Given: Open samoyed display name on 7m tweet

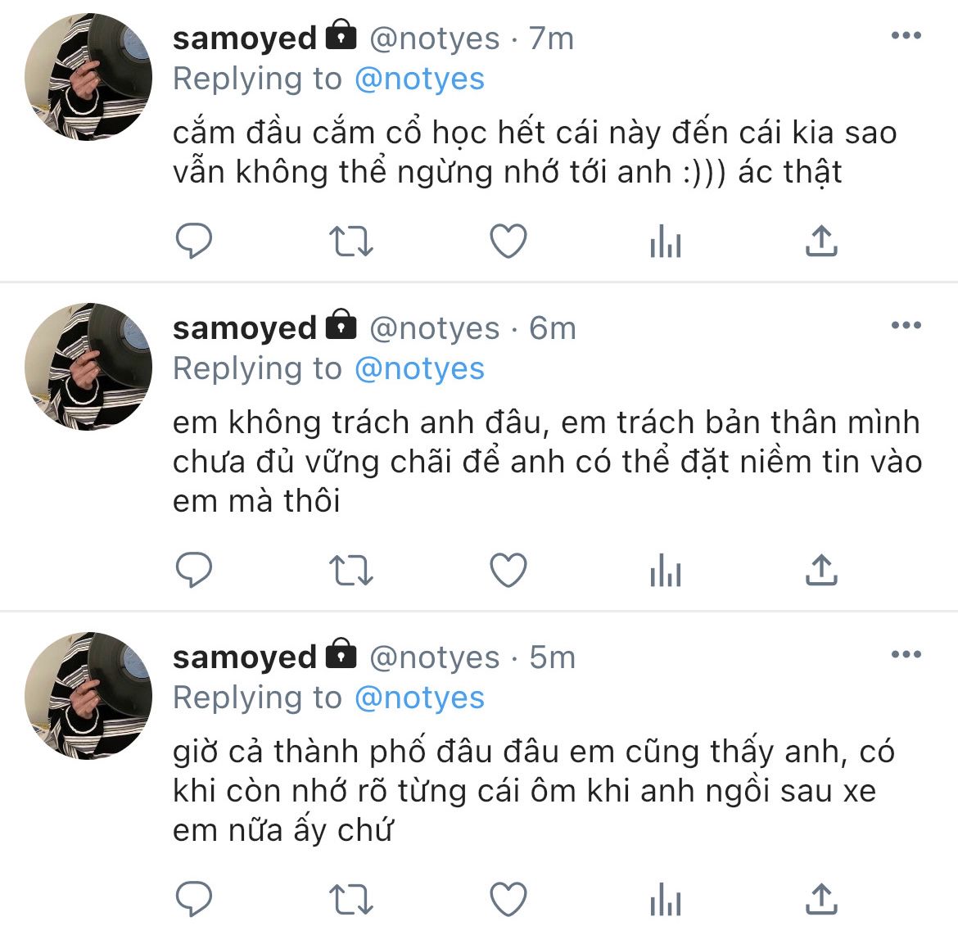Looking at the screenshot, I should (x=245, y=38).
